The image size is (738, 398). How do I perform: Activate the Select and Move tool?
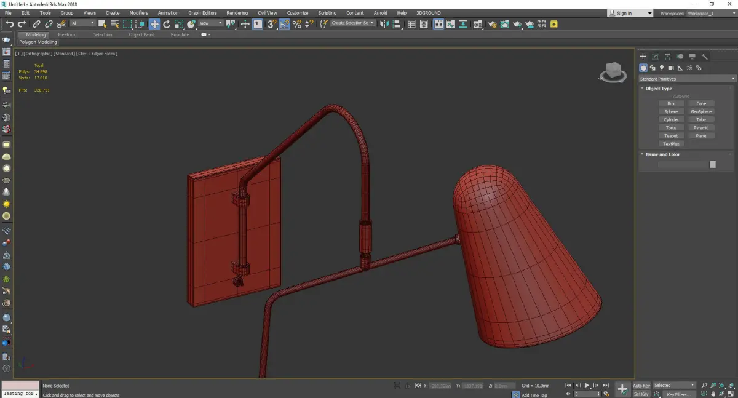tap(154, 24)
